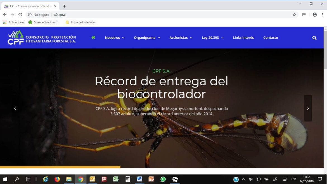327x184 pixels.
Task: Open the ScienceDirect.com bookmark
Action: (44, 22)
